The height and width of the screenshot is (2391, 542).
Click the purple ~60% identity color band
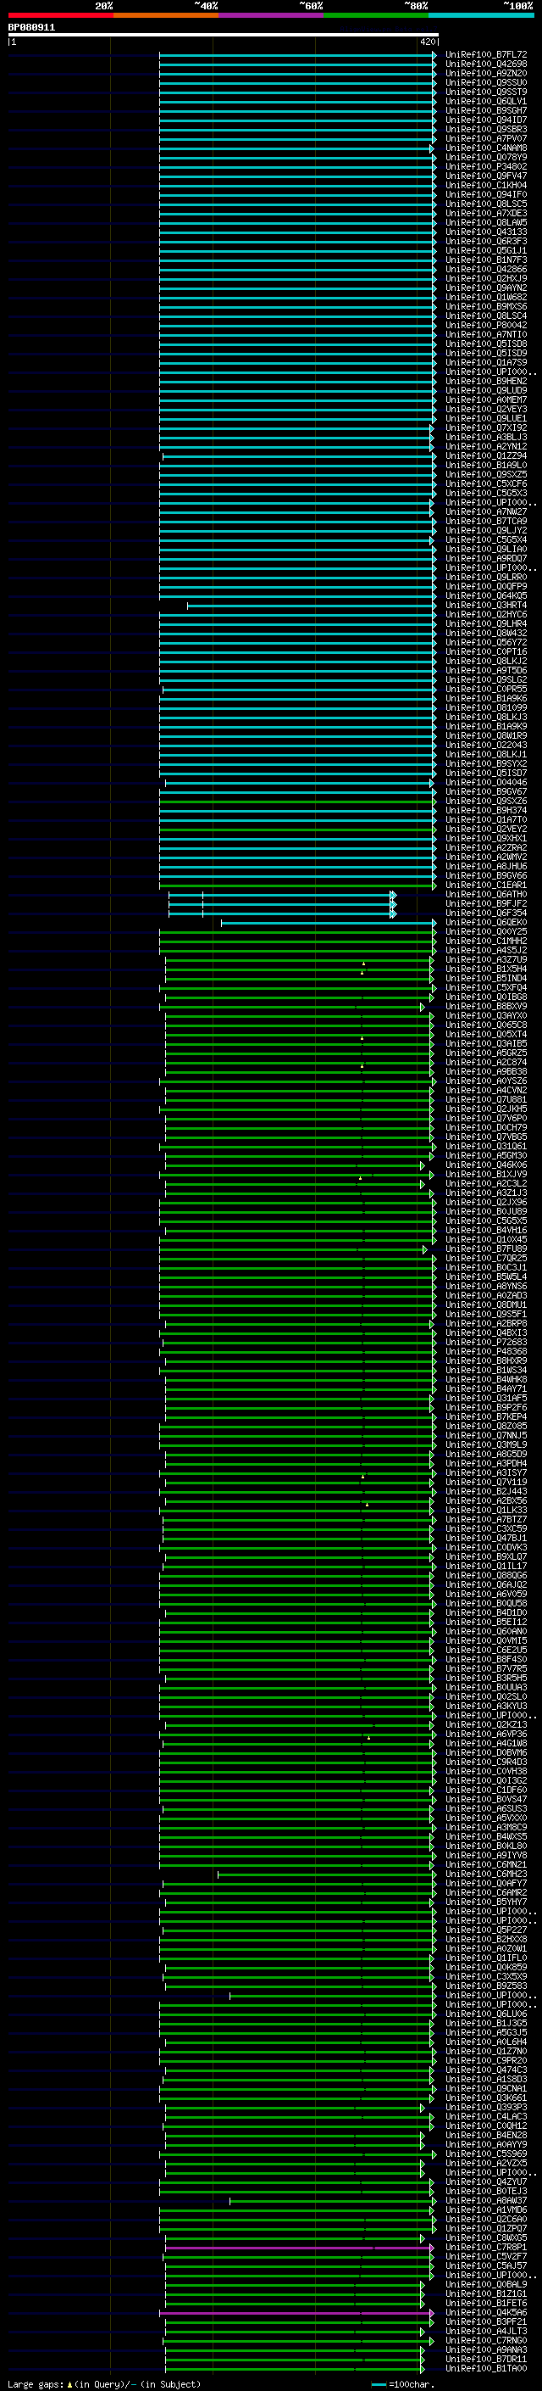(x=272, y=15)
